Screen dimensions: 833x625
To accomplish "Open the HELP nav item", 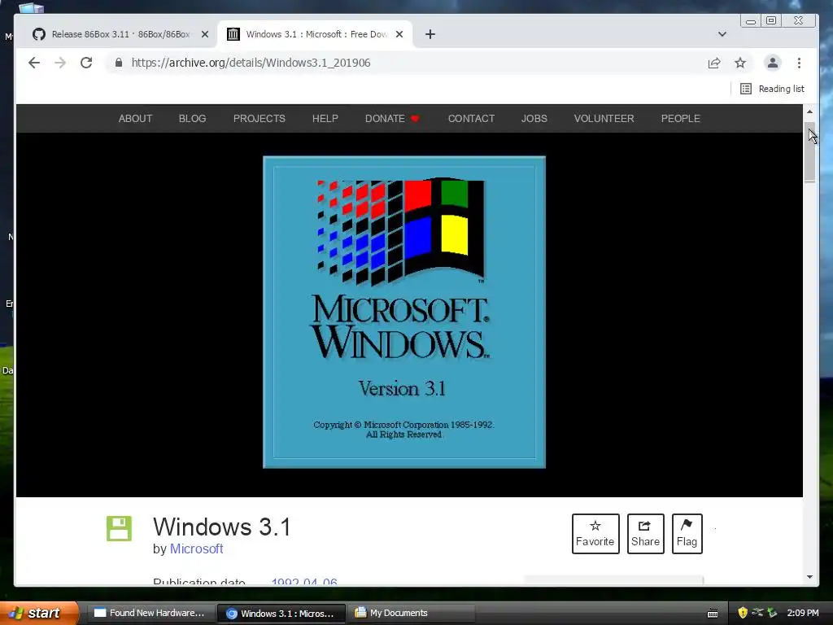I will 325,119.
